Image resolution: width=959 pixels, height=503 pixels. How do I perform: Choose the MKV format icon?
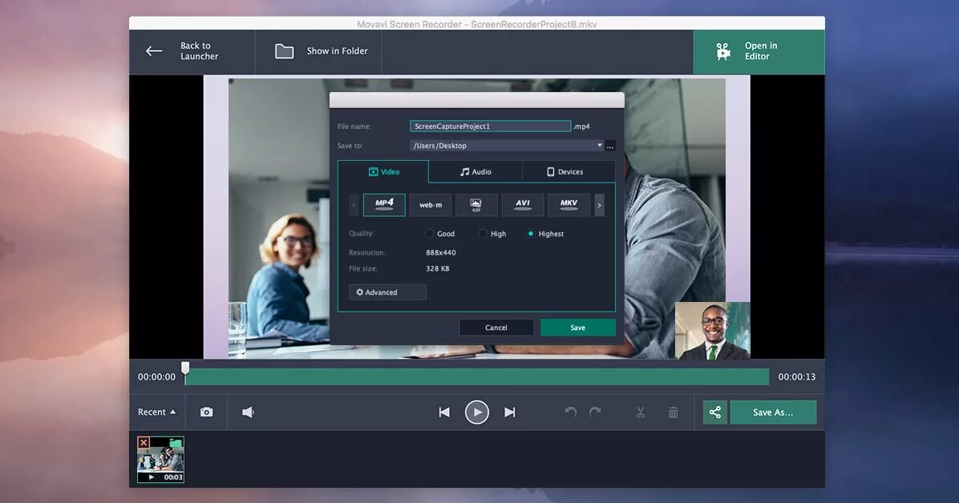coord(569,205)
